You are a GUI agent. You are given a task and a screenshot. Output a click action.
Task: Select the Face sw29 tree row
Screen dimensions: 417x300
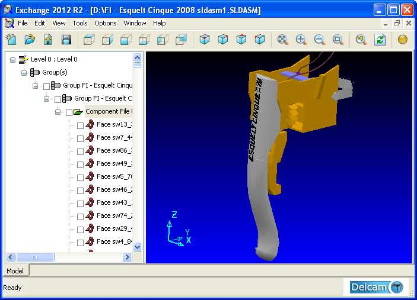point(114,228)
